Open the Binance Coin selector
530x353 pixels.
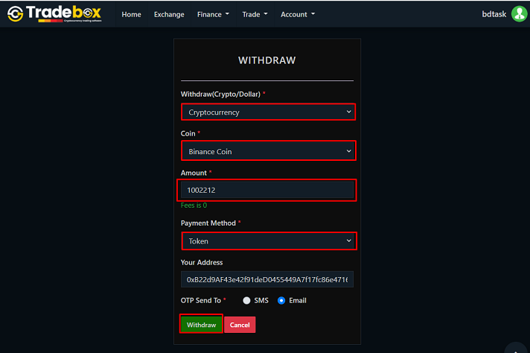(x=269, y=150)
